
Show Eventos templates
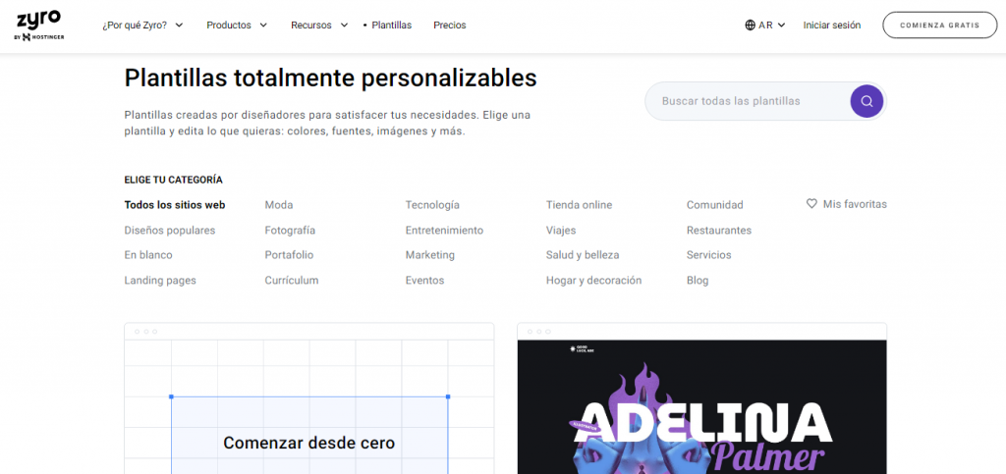(x=424, y=280)
